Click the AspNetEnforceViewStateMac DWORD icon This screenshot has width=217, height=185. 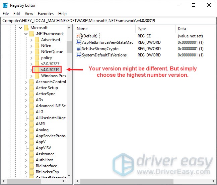pyautogui.click(x=79, y=42)
